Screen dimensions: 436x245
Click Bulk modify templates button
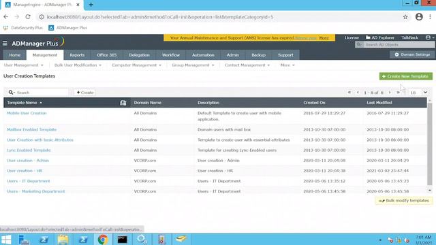(x=404, y=201)
